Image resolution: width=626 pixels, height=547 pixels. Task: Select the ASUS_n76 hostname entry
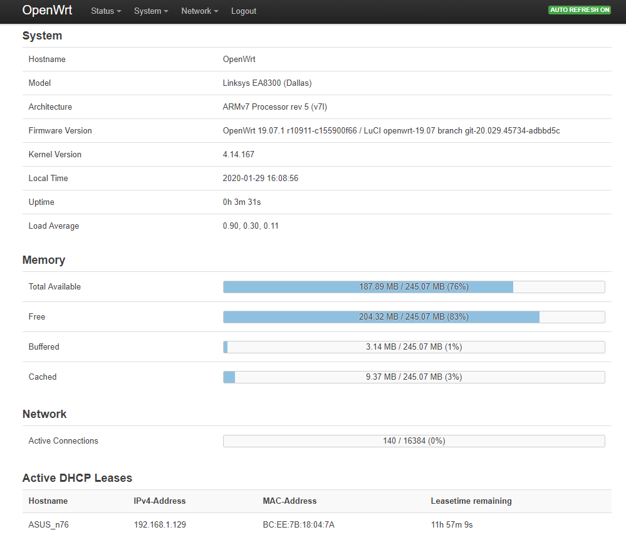(48, 525)
